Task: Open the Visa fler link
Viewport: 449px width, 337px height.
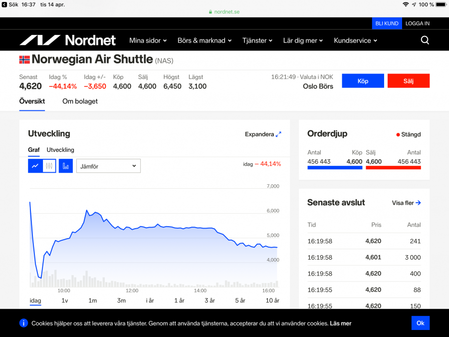Action: tap(406, 203)
